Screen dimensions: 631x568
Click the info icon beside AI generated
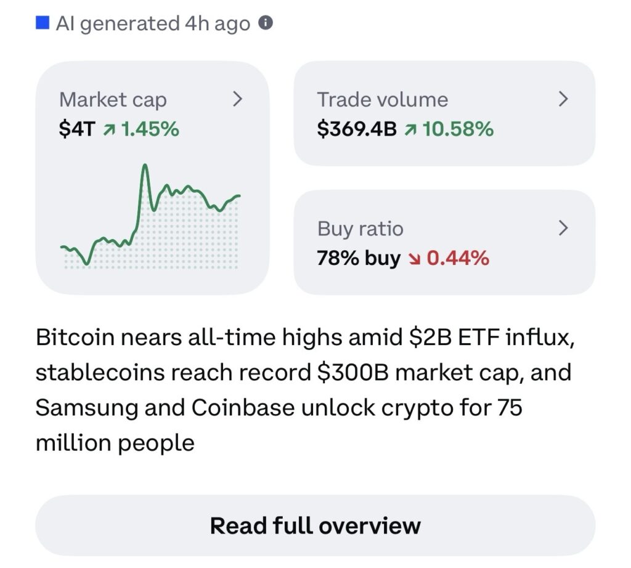(x=266, y=23)
